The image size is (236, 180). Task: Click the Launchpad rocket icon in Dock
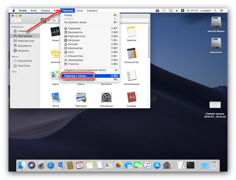coord(41,165)
